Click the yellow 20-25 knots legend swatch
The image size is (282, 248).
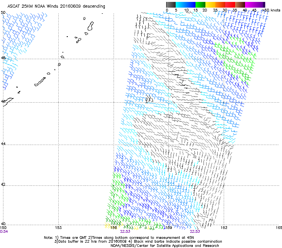click(x=210, y=5)
